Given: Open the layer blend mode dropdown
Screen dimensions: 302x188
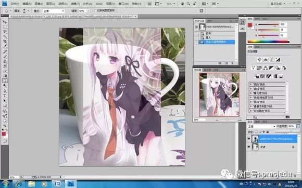Looking at the screenshot, I should (x=261, y=126).
